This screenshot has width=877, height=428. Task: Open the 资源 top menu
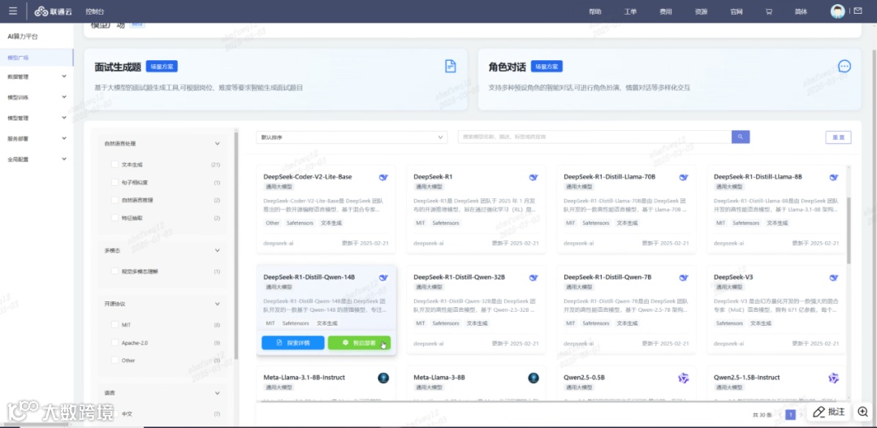[701, 11]
